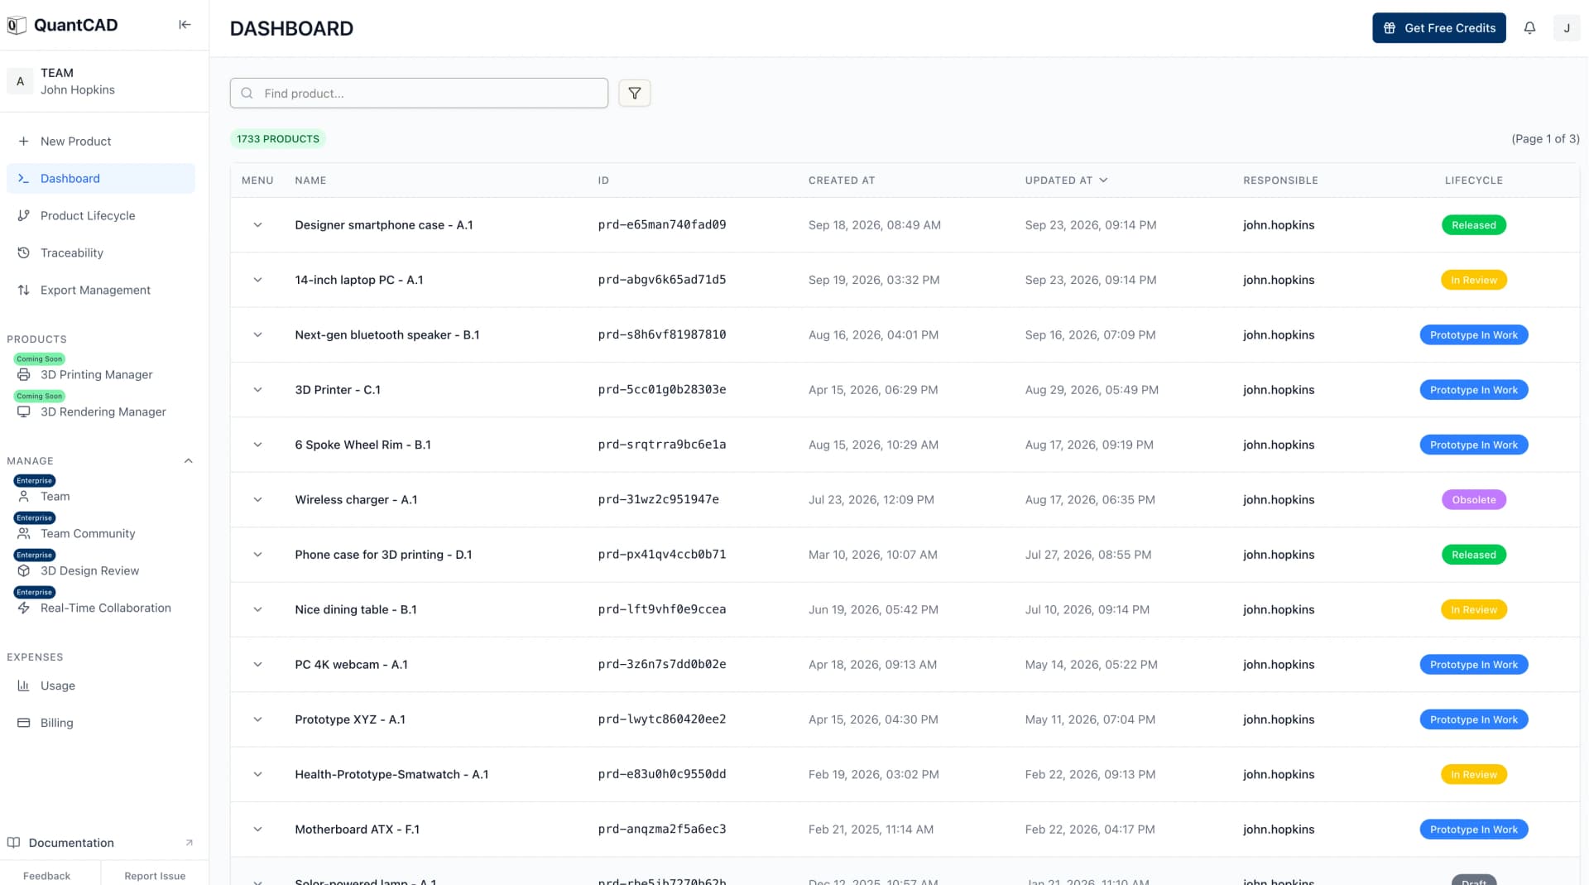Click the Usage bar chart icon

(x=24, y=686)
